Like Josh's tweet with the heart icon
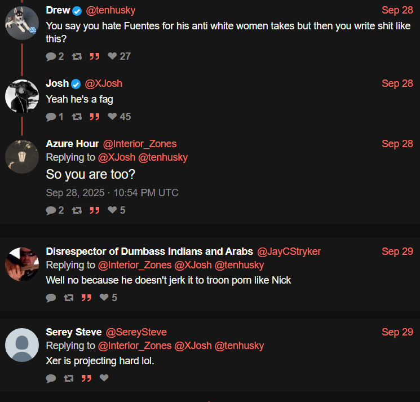Viewport: 420px width, 402px height. [112, 116]
